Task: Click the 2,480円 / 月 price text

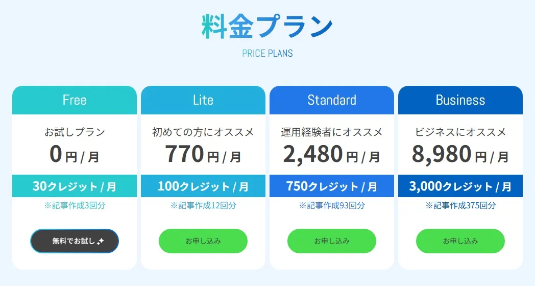Action: coord(332,154)
